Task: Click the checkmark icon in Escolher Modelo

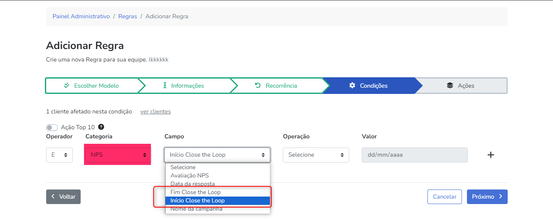Action: click(x=67, y=86)
